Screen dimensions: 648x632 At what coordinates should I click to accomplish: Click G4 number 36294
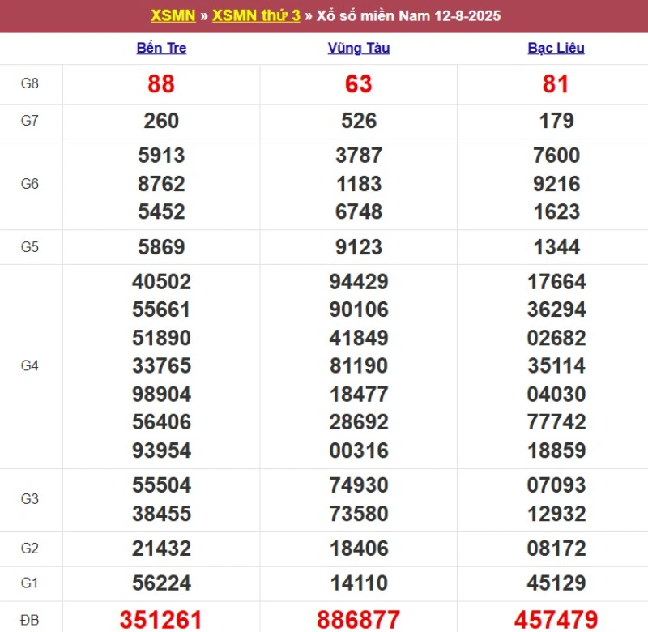coord(556,310)
